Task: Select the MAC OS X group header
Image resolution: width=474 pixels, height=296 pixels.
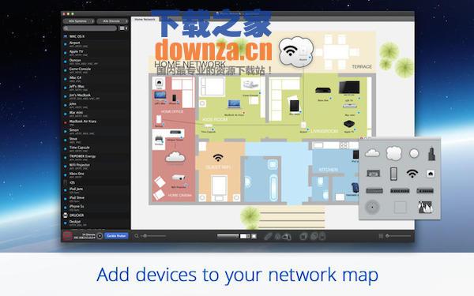Action: [96, 36]
